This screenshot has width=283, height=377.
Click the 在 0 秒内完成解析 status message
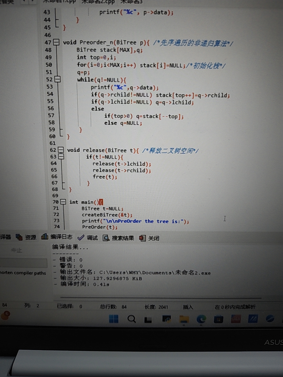pyautogui.click(x=235, y=307)
